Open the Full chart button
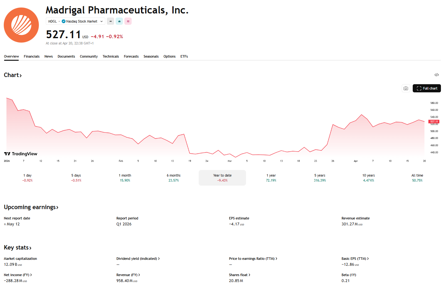 point(427,88)
